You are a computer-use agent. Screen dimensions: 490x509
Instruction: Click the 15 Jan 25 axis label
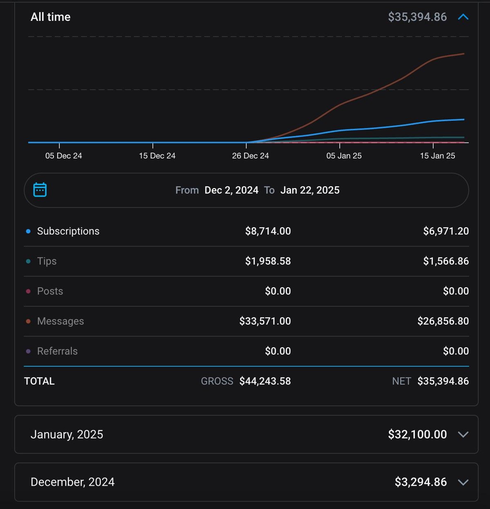(437, 156)
